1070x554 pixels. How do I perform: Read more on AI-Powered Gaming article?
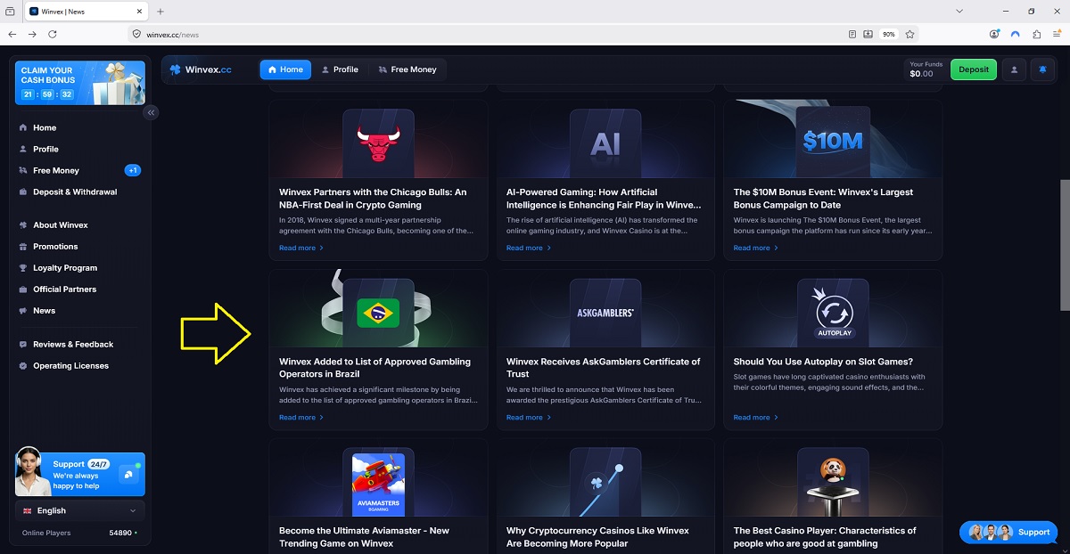coord(529,248)
